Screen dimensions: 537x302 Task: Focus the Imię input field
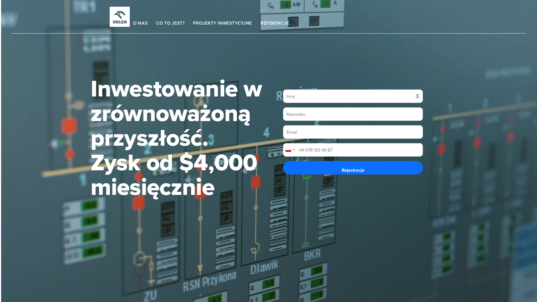(353, 96)
